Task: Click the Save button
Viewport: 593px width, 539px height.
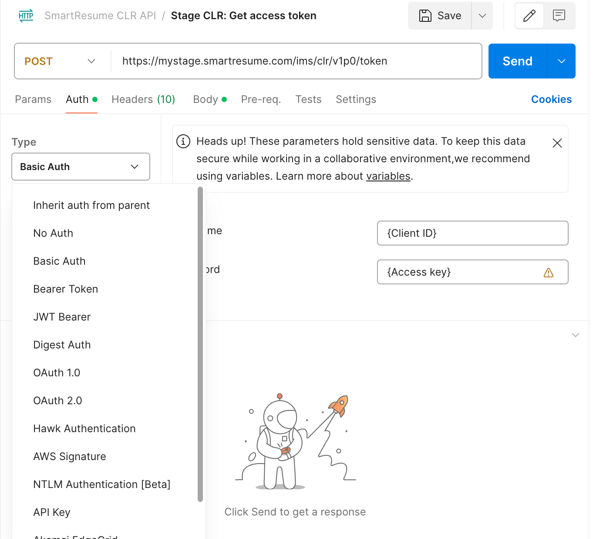Action: coord(440,16)
